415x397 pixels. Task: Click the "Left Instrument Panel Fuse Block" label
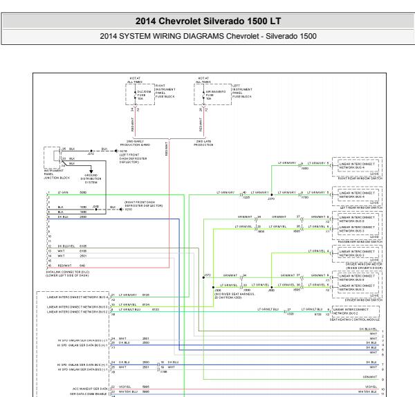pos(242,91)
